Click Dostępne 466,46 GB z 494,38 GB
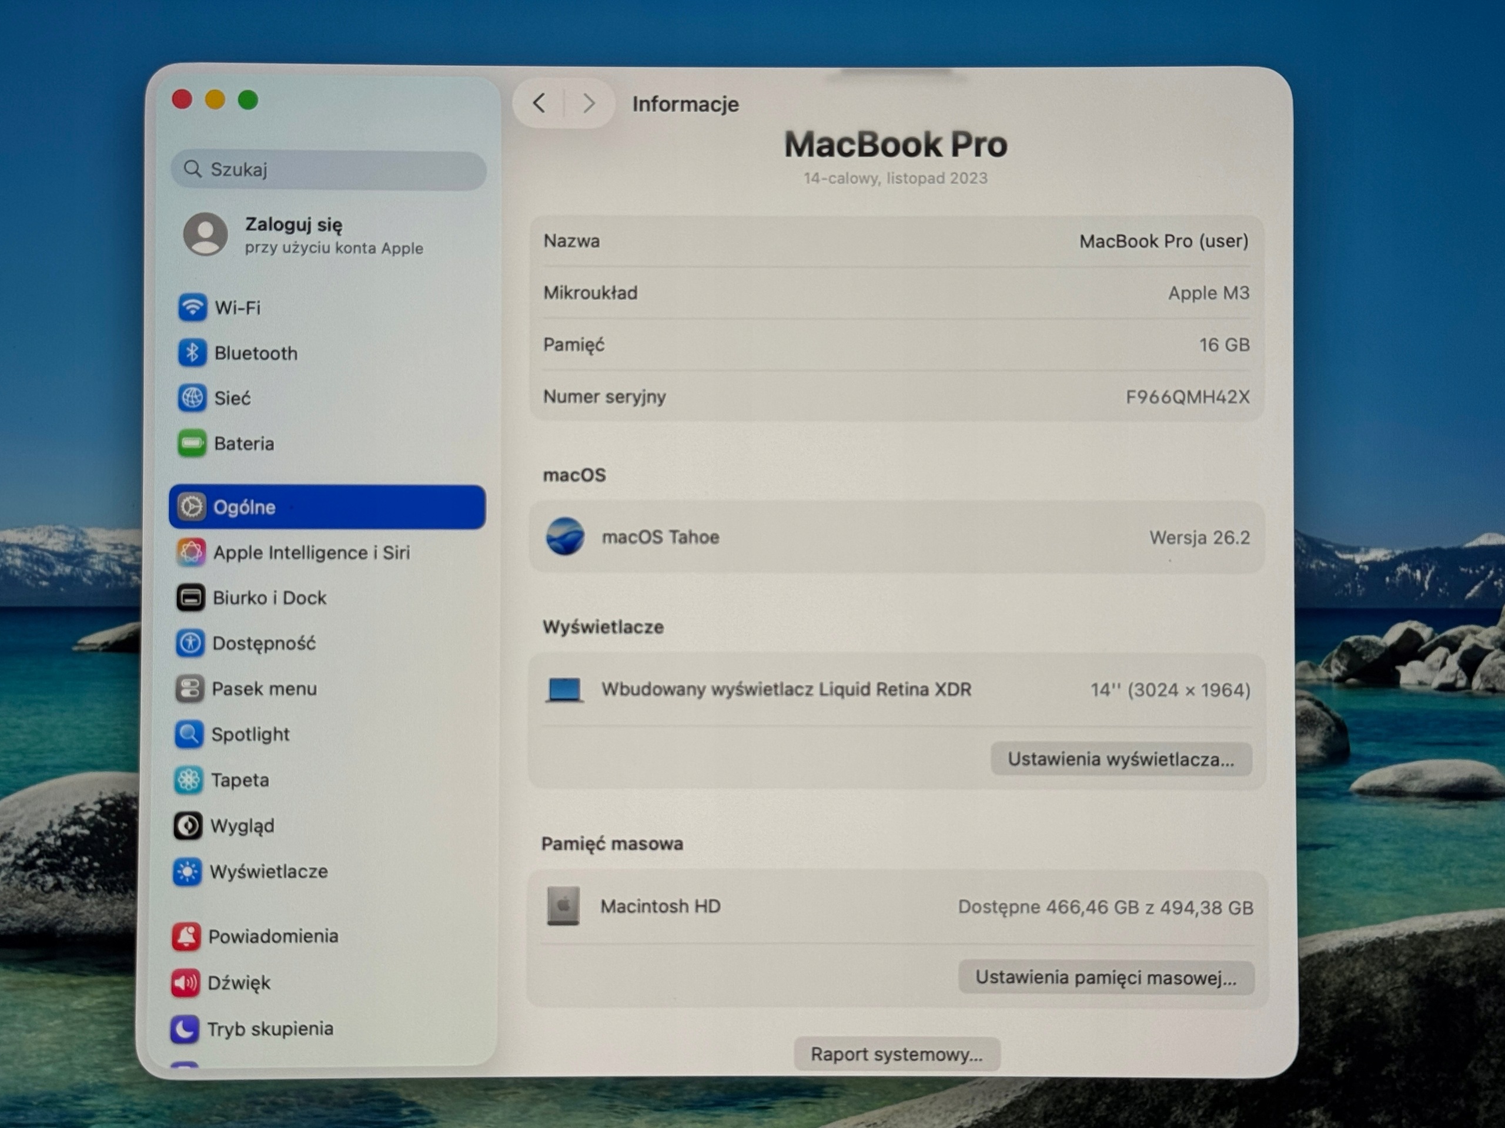The width and height of the screenshot is (1505, 1128). point(1106,908)
